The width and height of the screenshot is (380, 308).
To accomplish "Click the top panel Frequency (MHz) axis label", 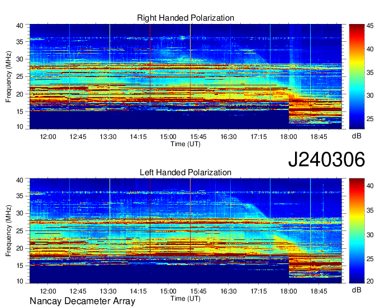I will tap(8, 76).
